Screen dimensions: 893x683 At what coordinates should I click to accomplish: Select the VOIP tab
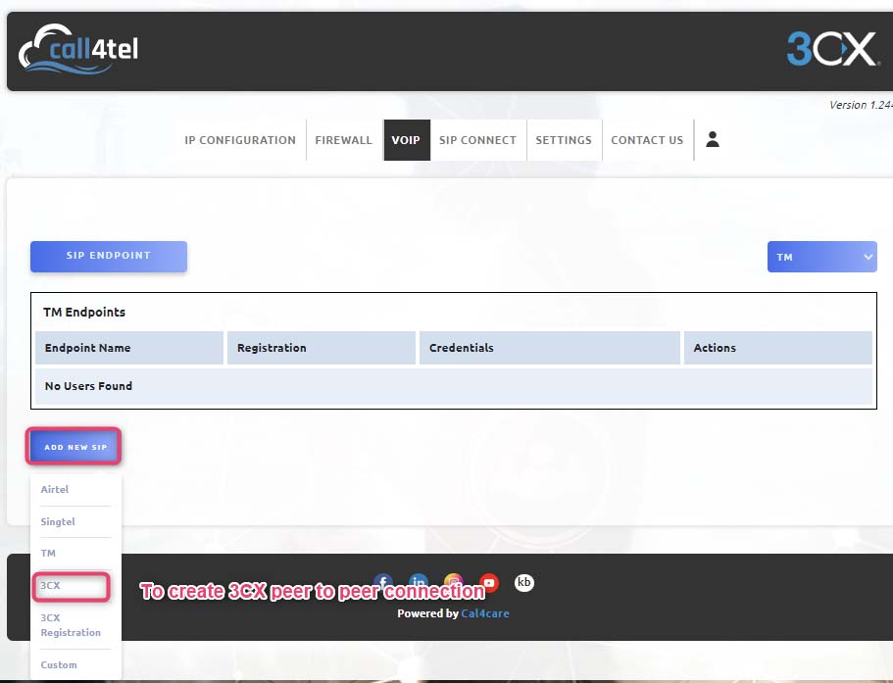tap(407, 140)
